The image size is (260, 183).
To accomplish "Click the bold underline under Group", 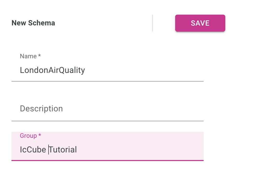I will (107, 161).
